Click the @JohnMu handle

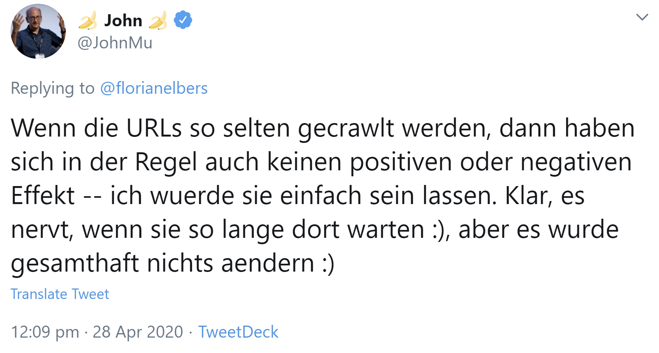point(115,43)
